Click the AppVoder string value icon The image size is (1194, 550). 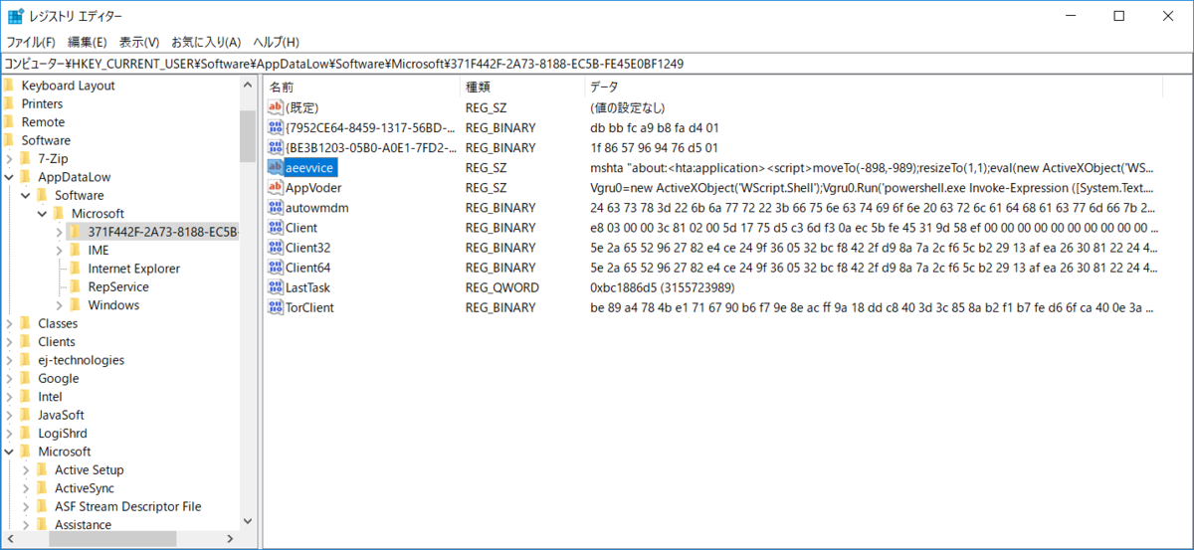tap(276, 187)
